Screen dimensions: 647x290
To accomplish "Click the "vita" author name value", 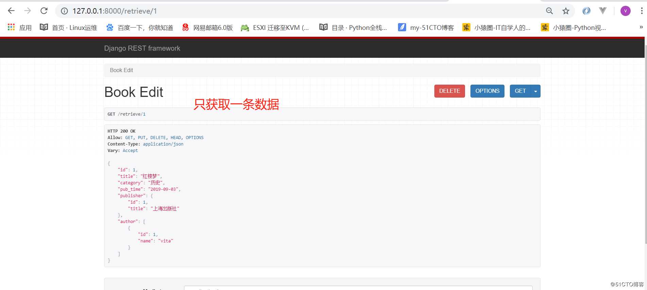I will (166, 241).
